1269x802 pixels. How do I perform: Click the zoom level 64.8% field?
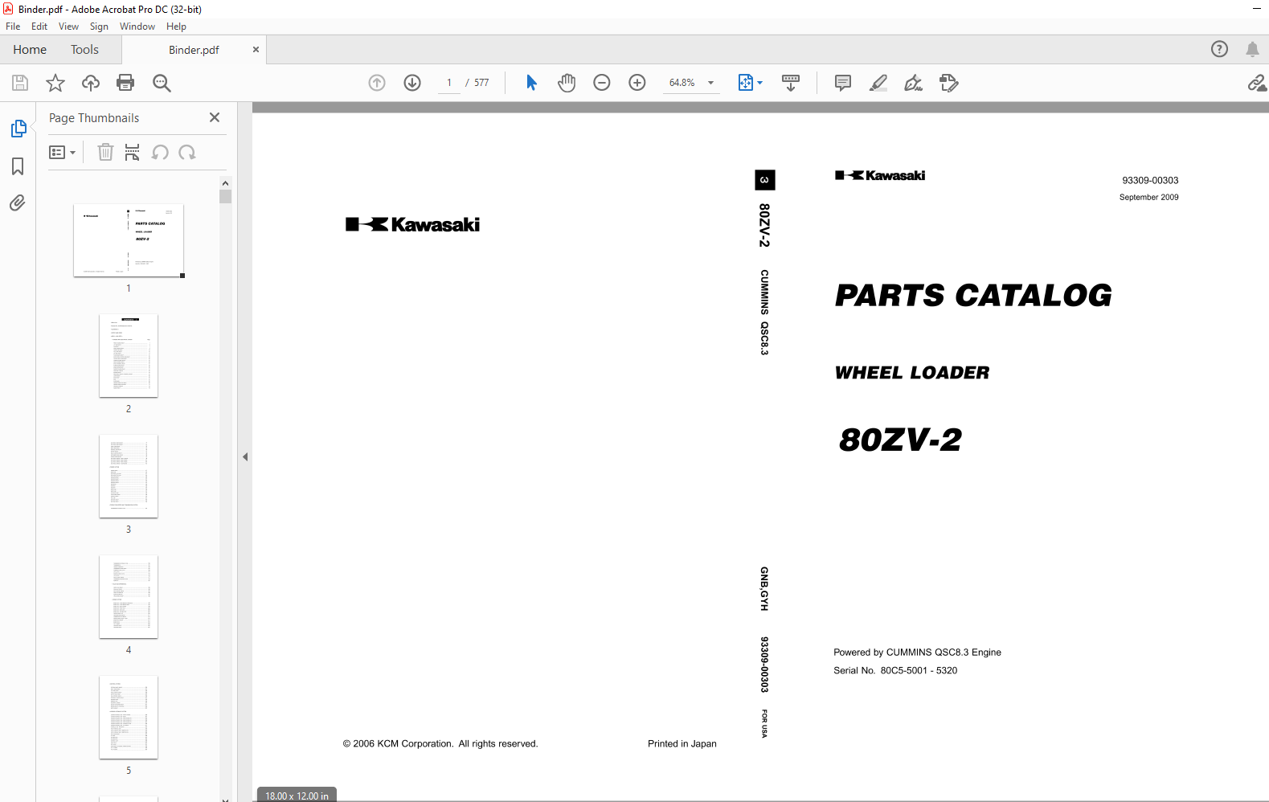(x=682, y=83)
